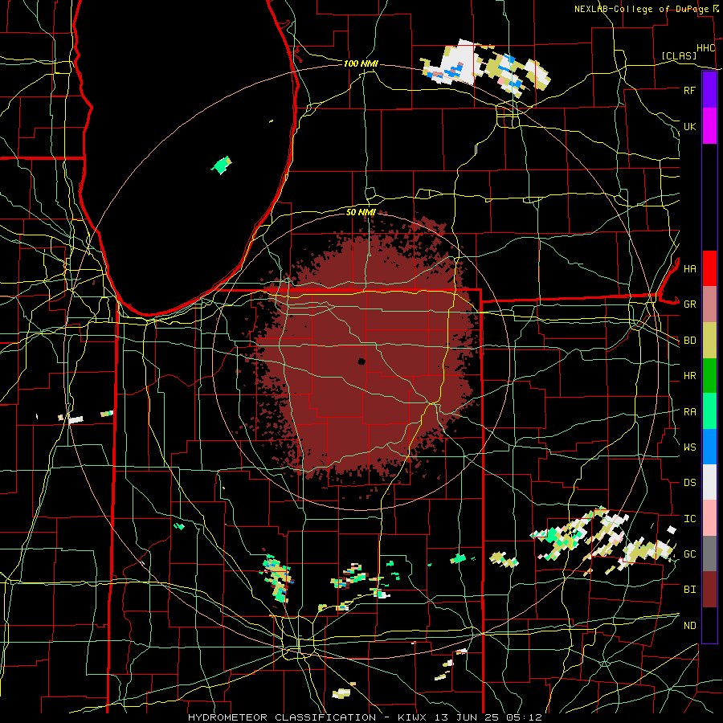The height and width of the screenshot is (723, 723).
Task: Click the magenta UK color swatch
Action: 709,126
